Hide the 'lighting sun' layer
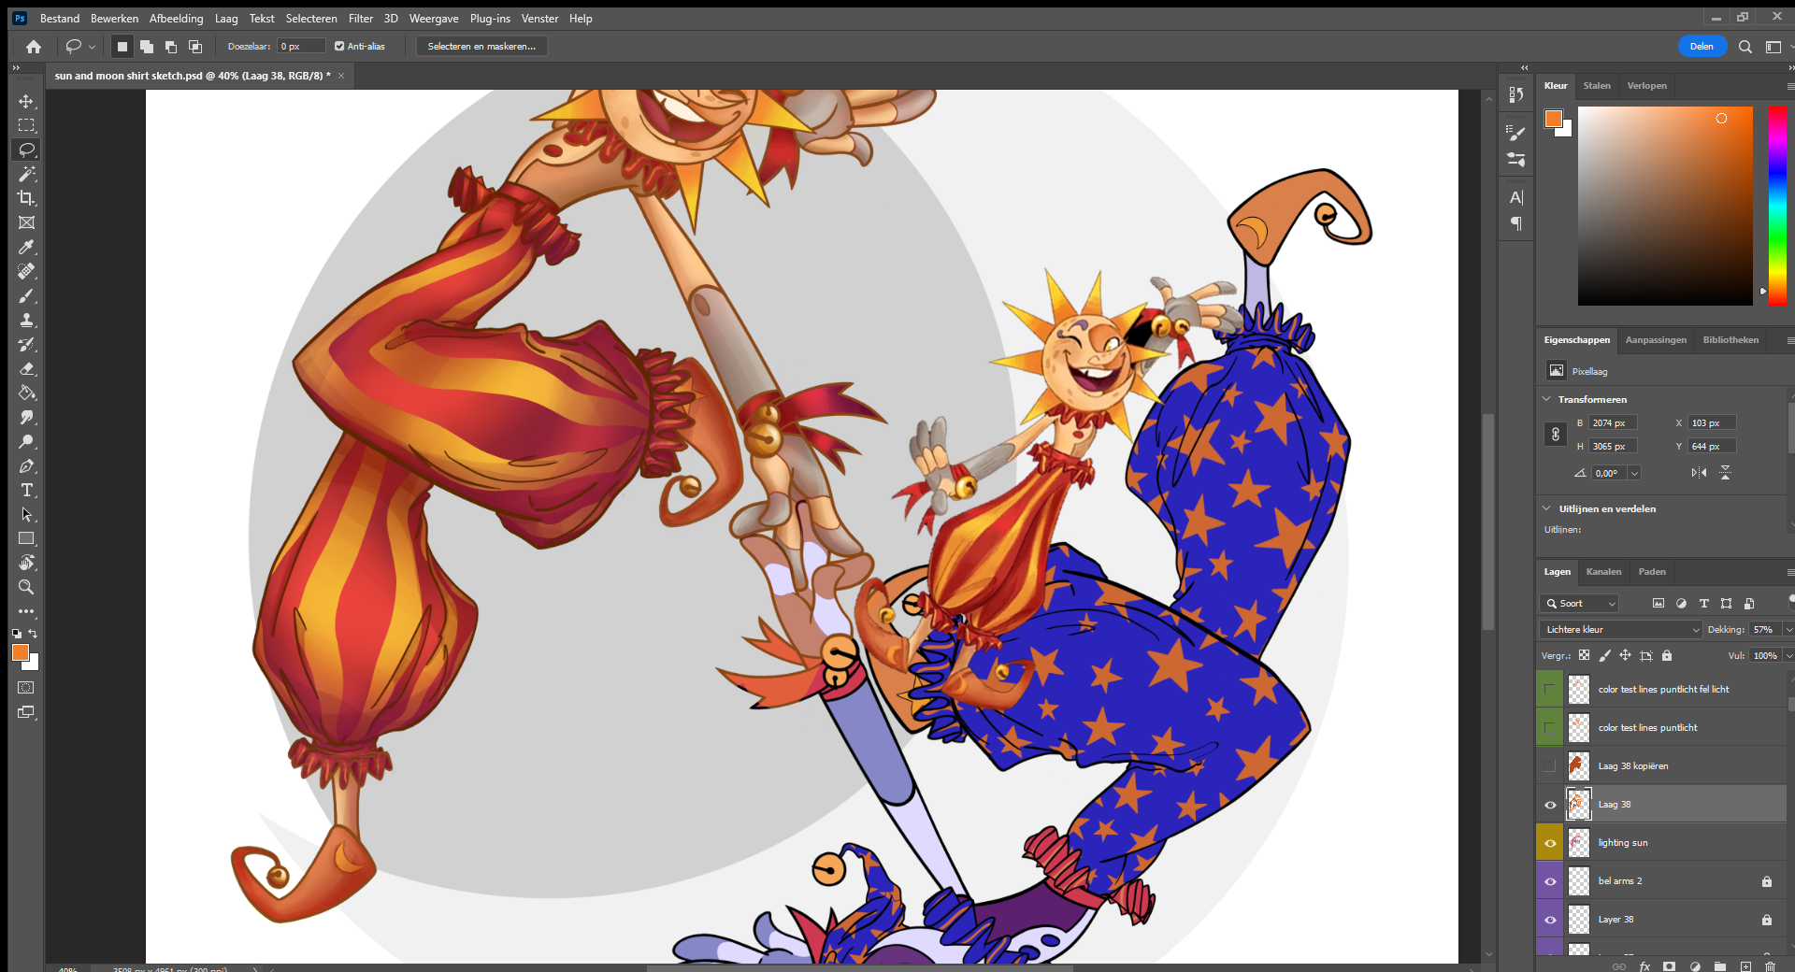This screenshot has height=972, width=1795. (x=1549, y=843)
